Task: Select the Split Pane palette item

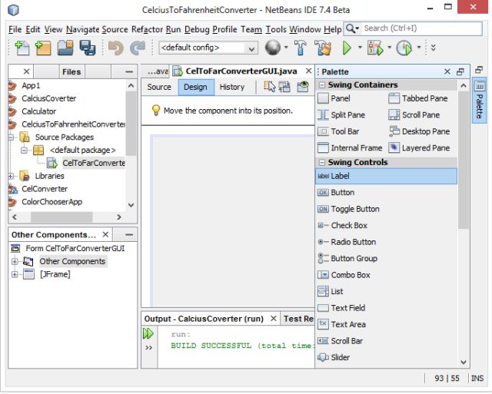Action: (341, 115)
